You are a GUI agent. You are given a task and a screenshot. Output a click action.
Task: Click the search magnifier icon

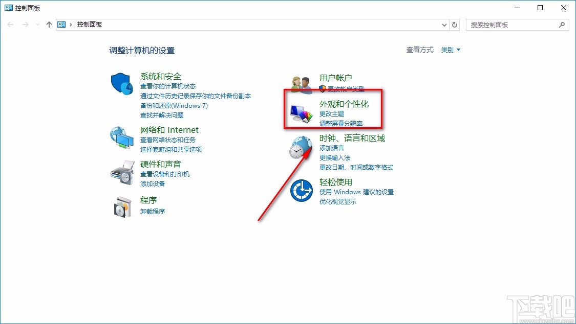tap(562, 24)
